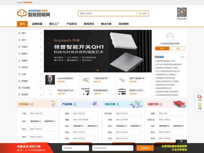Expand the 轨道灯 category chevron
This screenshot has height=153, width=204.
[41, 47]
